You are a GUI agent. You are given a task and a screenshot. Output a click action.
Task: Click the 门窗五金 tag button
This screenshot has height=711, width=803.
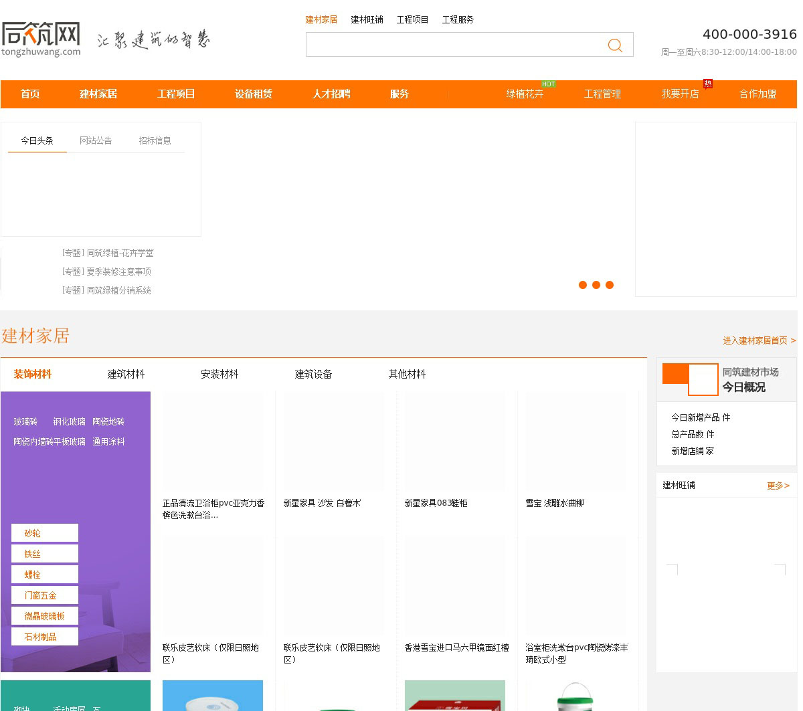click(45, 595)
